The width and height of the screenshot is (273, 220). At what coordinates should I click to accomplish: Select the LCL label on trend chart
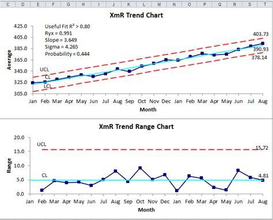48,86
